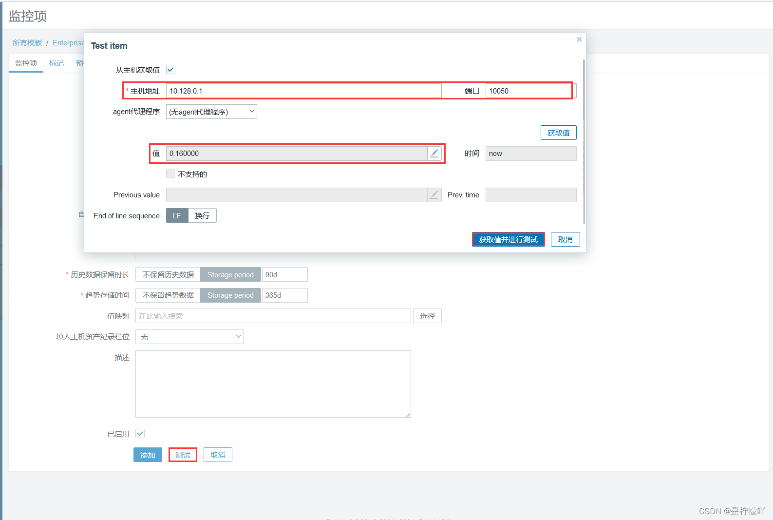
Task: Click the 值 field showing 0.160000
Action: 297,154
